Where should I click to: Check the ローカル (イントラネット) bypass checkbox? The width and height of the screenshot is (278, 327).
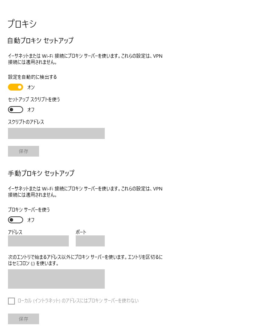(11, 301)
